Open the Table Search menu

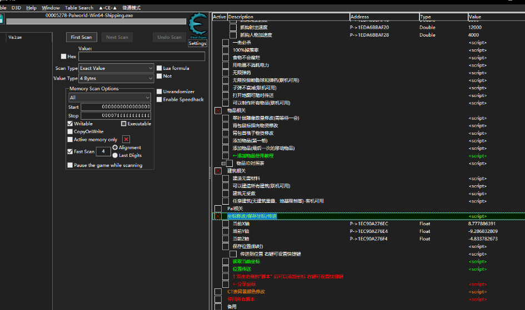79,8
